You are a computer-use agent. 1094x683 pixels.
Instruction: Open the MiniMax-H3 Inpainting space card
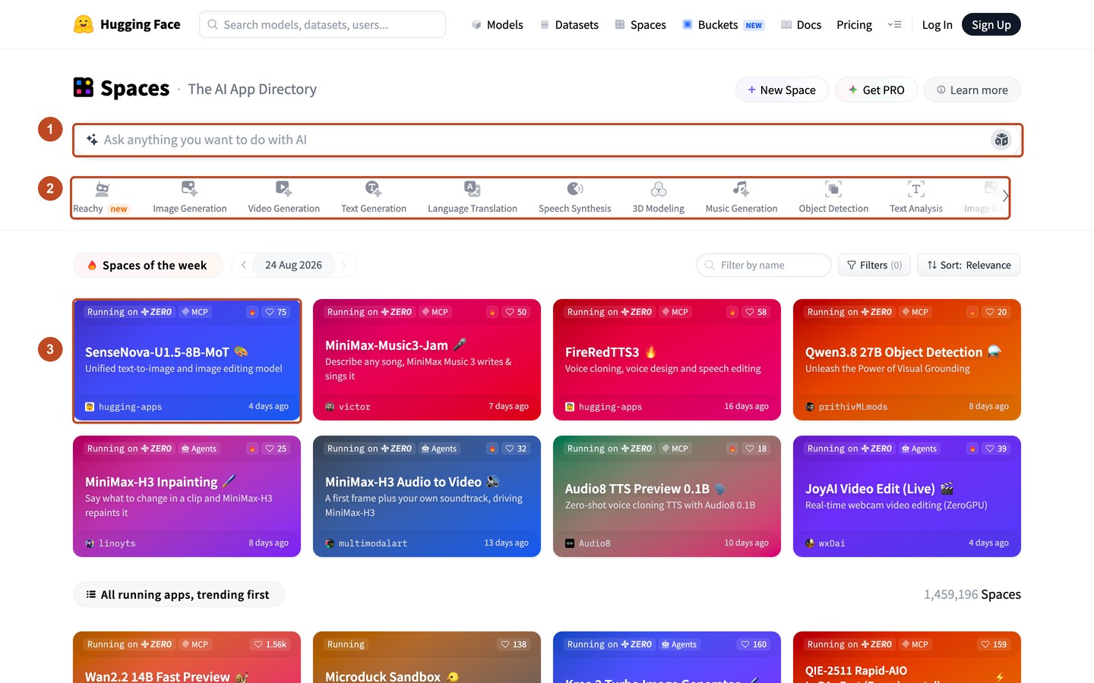pyautogui.click(x=187, y=496)
